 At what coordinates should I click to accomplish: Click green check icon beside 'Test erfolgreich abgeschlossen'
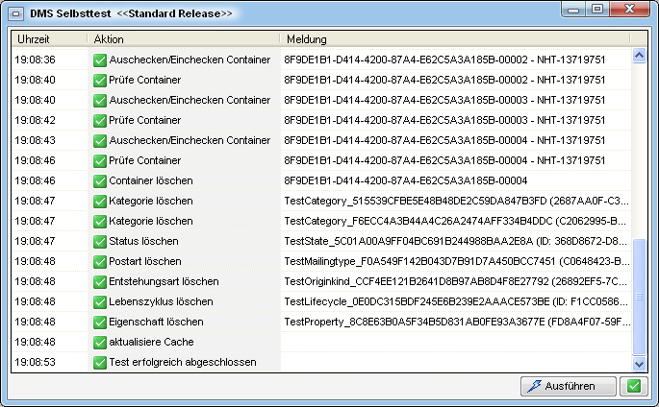tap(99, 362)
